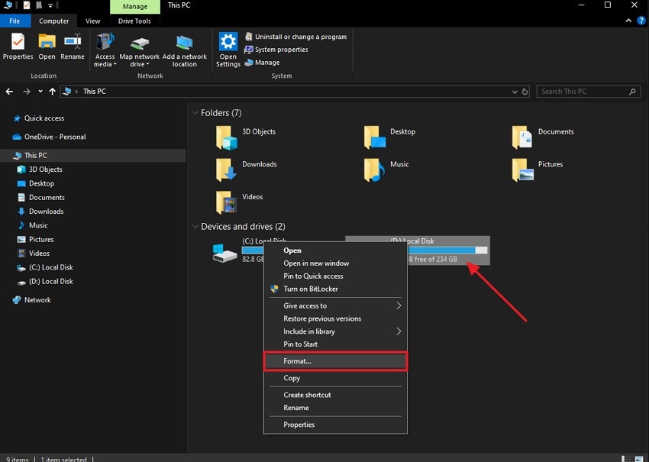649x462 pixels.
Task: Collapse the ribbon with the chevron
Action: 628,21
